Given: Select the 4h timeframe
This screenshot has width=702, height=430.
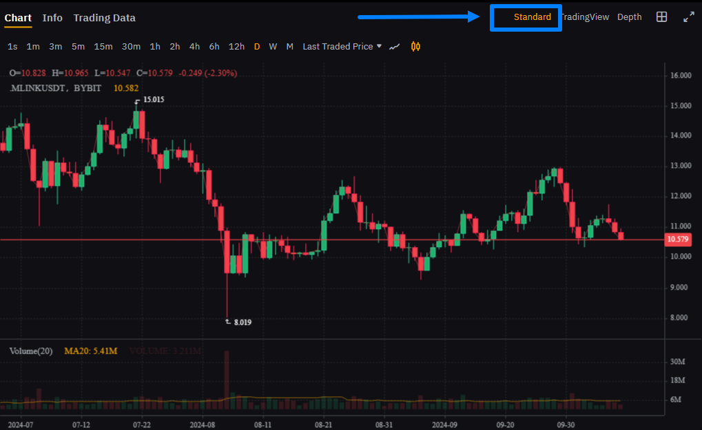Looking at the screenshot, I should (x=194, y=47).
